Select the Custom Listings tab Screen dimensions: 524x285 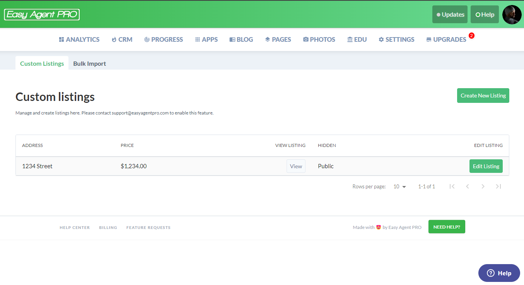42,63
